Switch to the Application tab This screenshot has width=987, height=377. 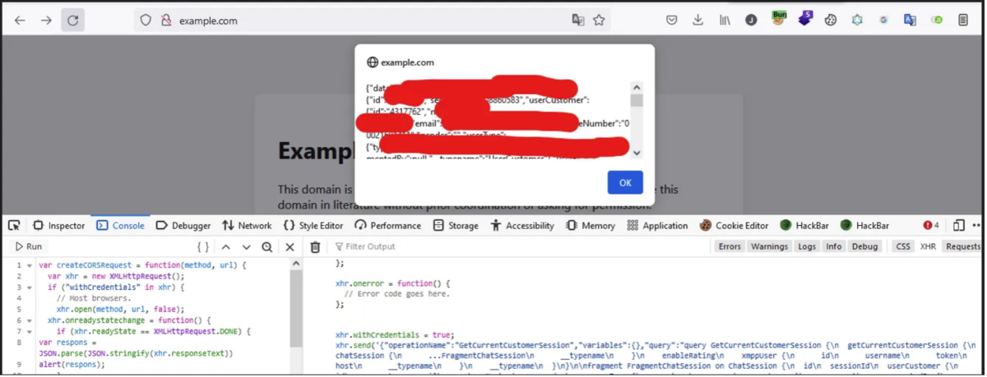(656, 226)
